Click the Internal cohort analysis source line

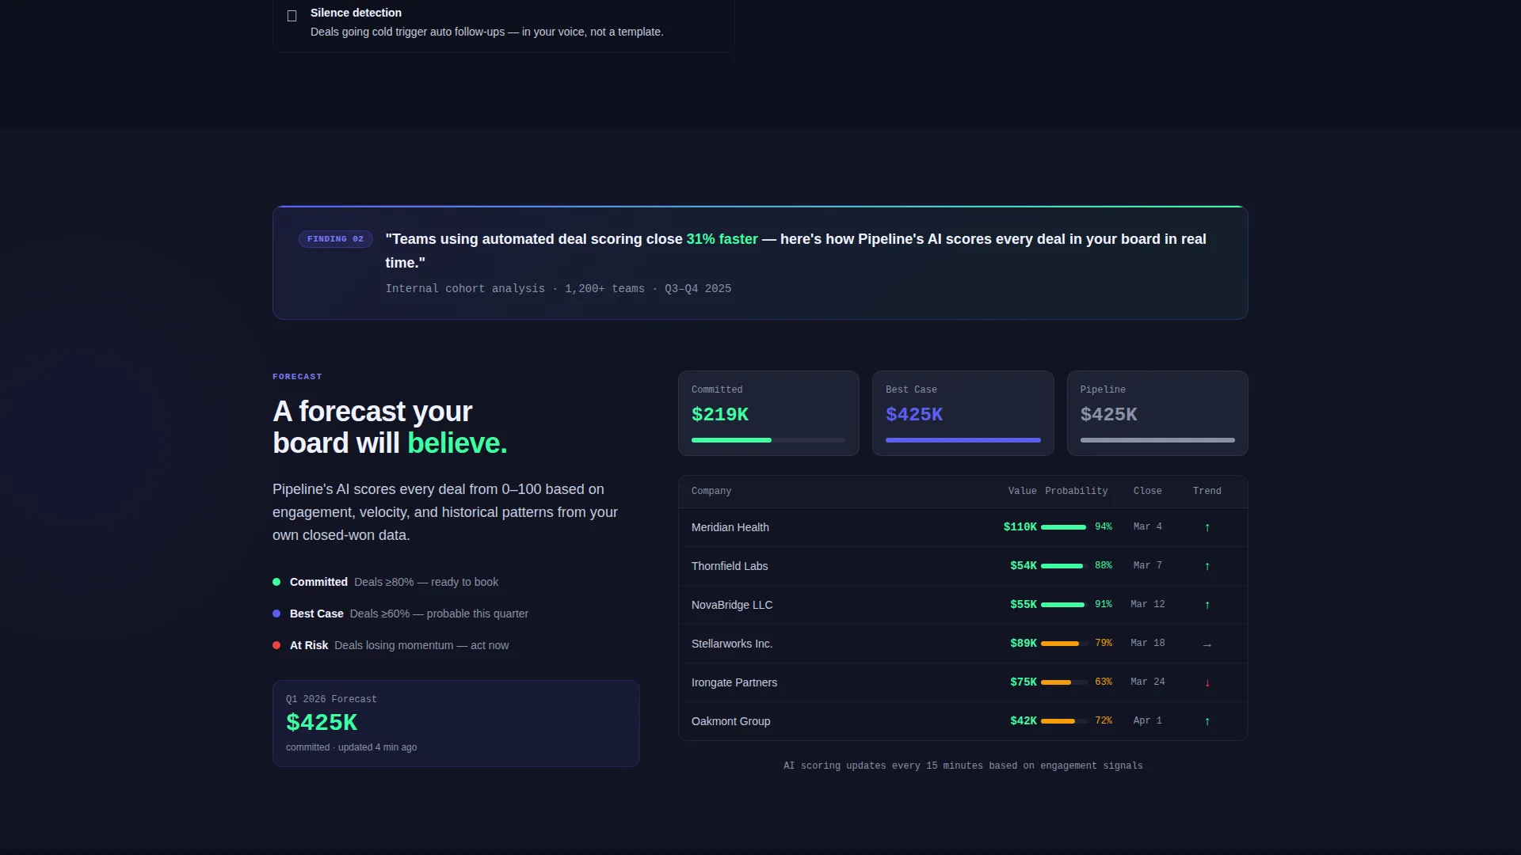click(x=558, y=289)
